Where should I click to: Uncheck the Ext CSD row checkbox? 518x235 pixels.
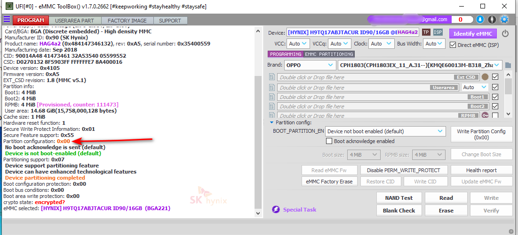(495, 77)
